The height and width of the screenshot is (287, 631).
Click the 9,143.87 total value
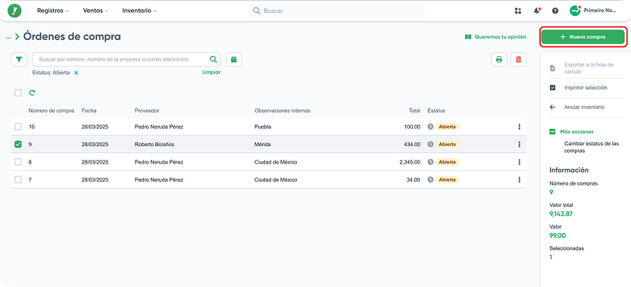(x=561, y=214)
